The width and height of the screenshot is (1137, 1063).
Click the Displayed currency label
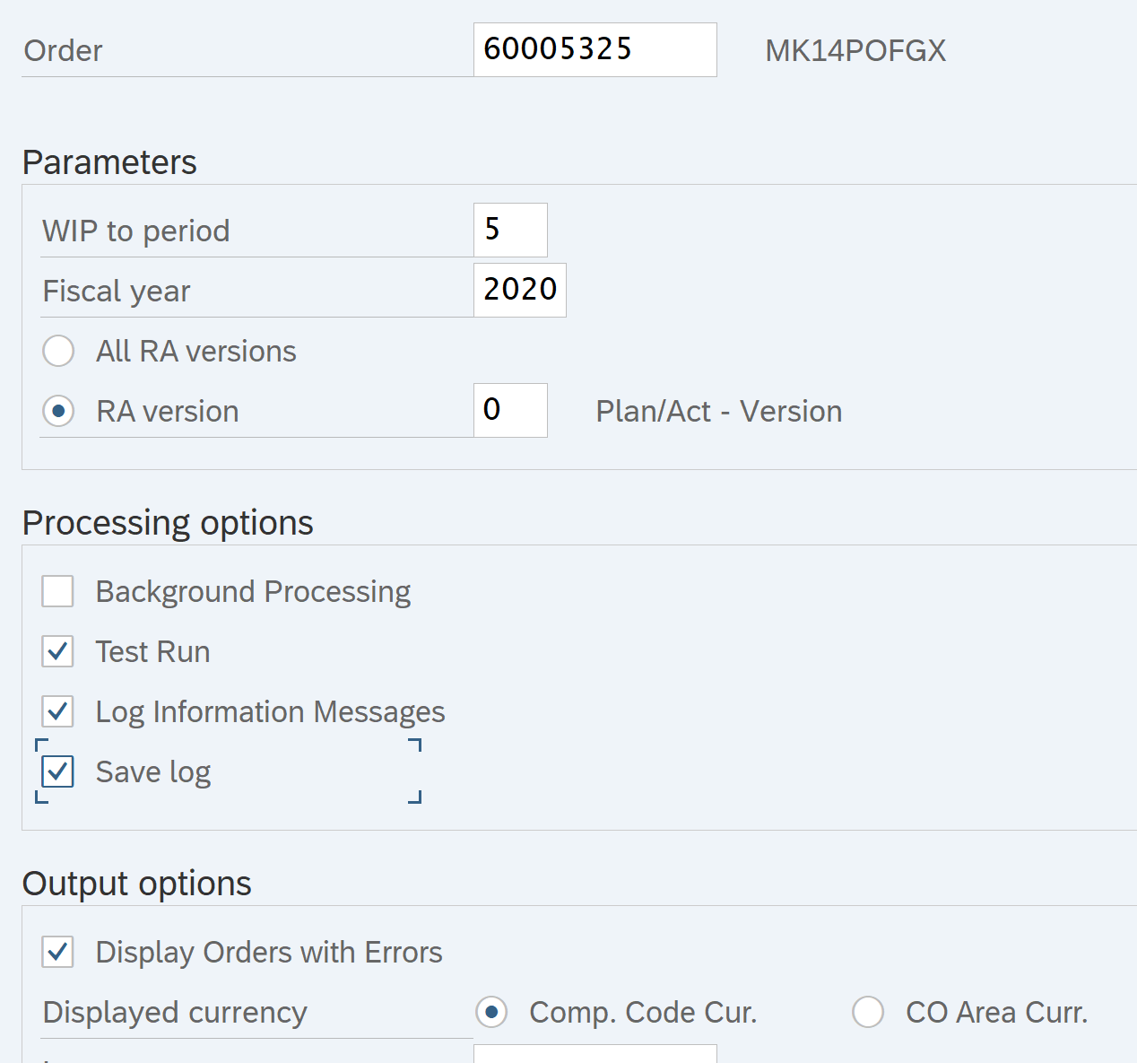tap(175, 1012)
